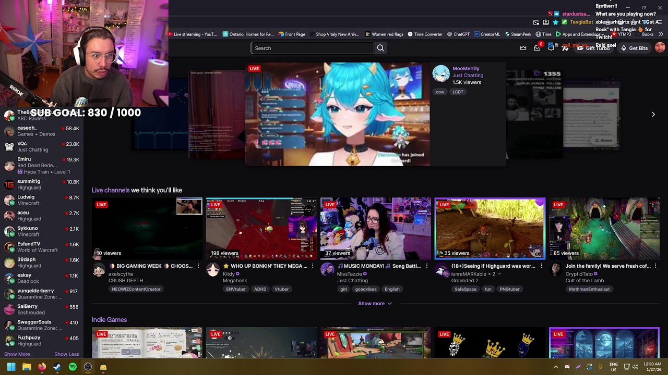Click the Get Bits diamond icon
The width and height of the screenshot is (668, 375).
[624, 48]
